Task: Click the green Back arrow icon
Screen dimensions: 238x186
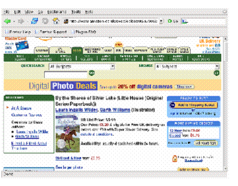Action: coord(7,21)
